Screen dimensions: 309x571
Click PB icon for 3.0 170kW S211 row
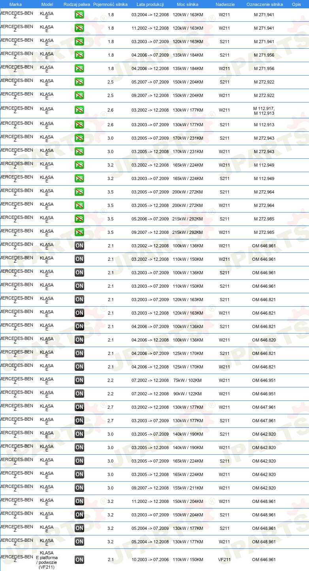(79, 138)
